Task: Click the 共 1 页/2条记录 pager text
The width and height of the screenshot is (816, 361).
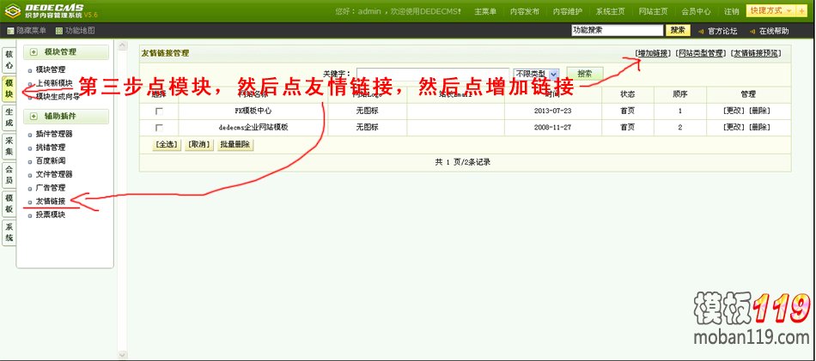Action: [x=463, y=162]
